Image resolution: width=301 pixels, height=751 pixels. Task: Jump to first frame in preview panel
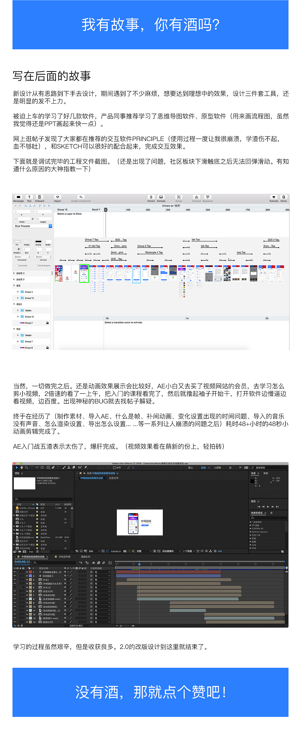[x=259, y=507]
